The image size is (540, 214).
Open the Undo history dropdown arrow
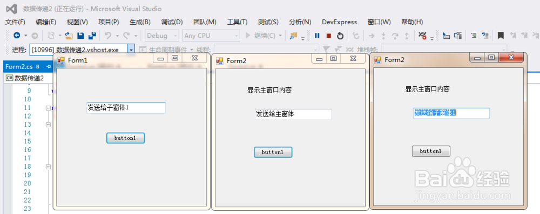point(117,36)
